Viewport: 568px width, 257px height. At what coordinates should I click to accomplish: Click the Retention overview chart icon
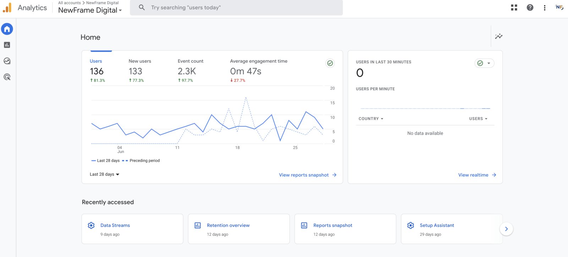click(198, 225)
